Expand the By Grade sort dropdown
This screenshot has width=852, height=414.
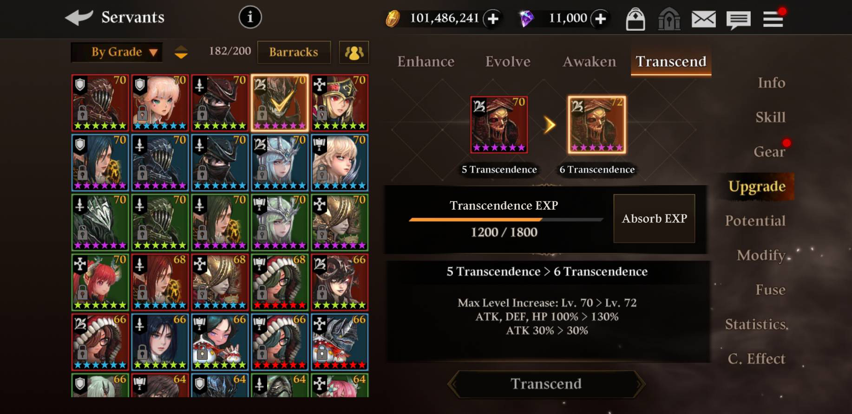point(117,52)
